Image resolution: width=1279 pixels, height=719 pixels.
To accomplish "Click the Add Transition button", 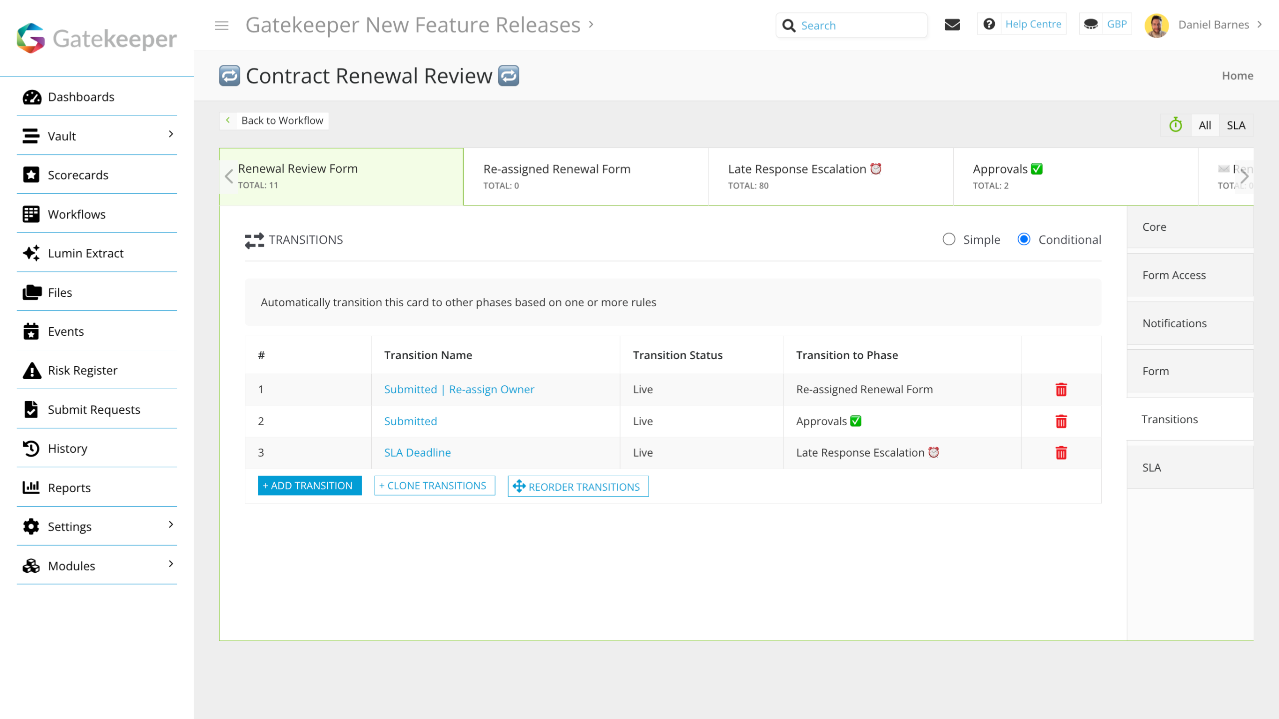I will click(x=309, y=486).
